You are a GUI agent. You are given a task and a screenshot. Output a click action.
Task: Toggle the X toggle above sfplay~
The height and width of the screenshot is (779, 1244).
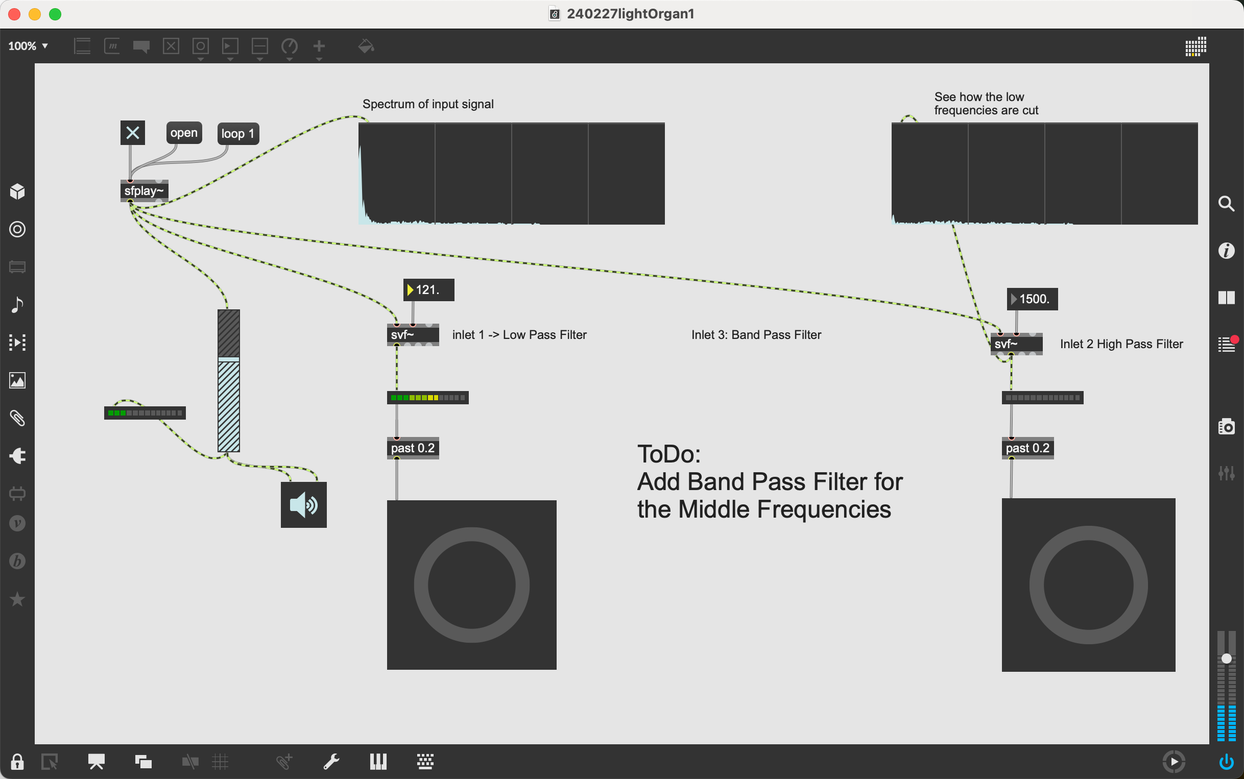tap(132, 133)
